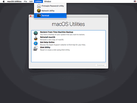Click the Terminal icon in the menu
Screen dimensions: 137x103
(x=39, y=16)
